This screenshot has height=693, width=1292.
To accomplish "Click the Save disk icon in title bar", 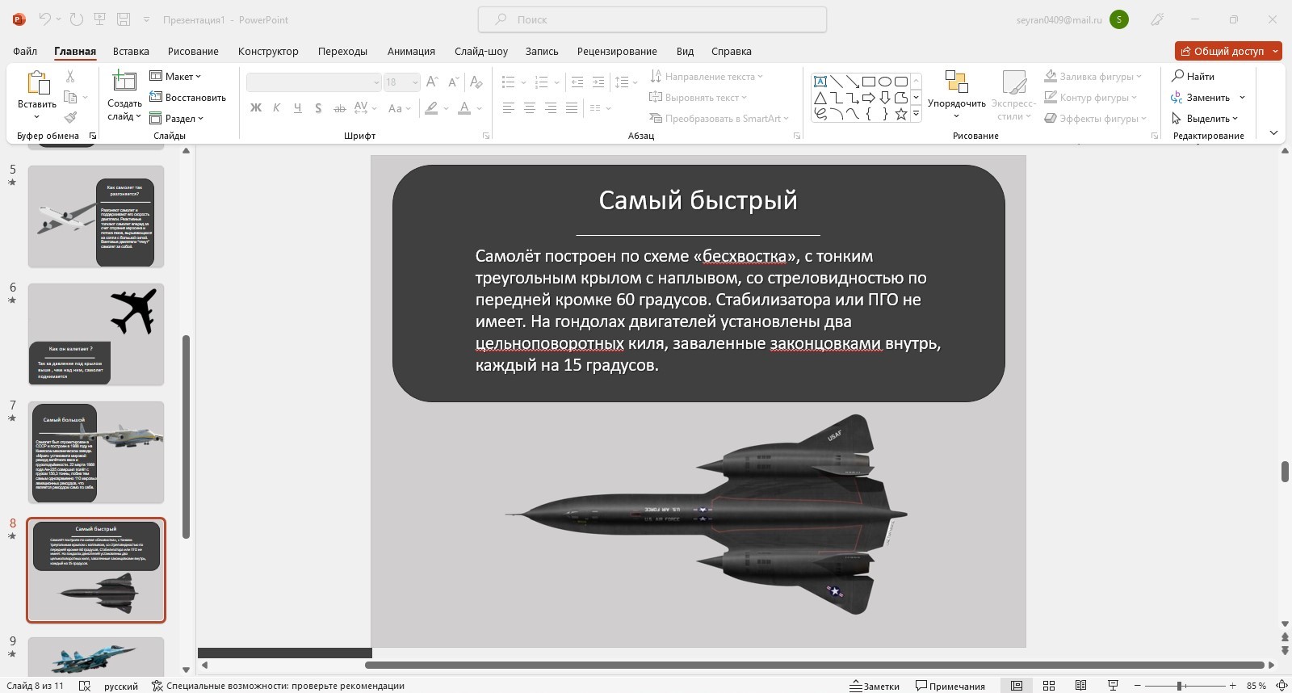I will tap(124, 19).
